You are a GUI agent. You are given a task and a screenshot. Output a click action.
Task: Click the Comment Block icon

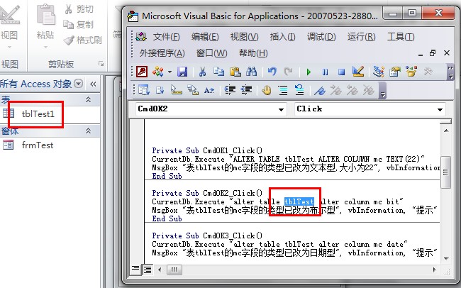point(283,90)
